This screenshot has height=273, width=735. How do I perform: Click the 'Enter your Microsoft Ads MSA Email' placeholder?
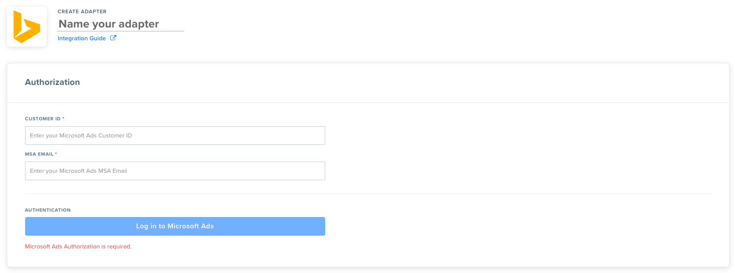[79, 171]
